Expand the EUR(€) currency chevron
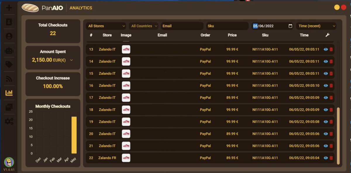Image resolution: width=351 pixels, height=173 pixels. click(72, 60)
